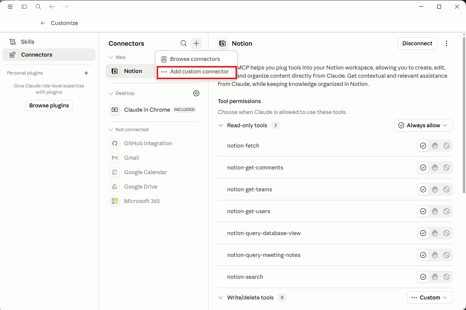Screen dimensions: 466x310
Task: Open the Notion more options menu
Action: [x=446, y=43]
